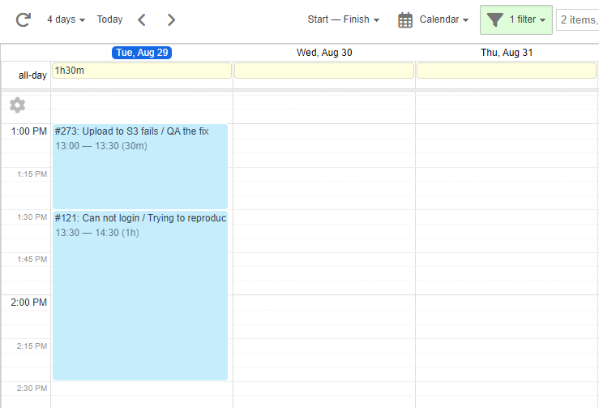Open event #121 Can not login
Viewport: 599px width, 408px height.
[140, 295]
